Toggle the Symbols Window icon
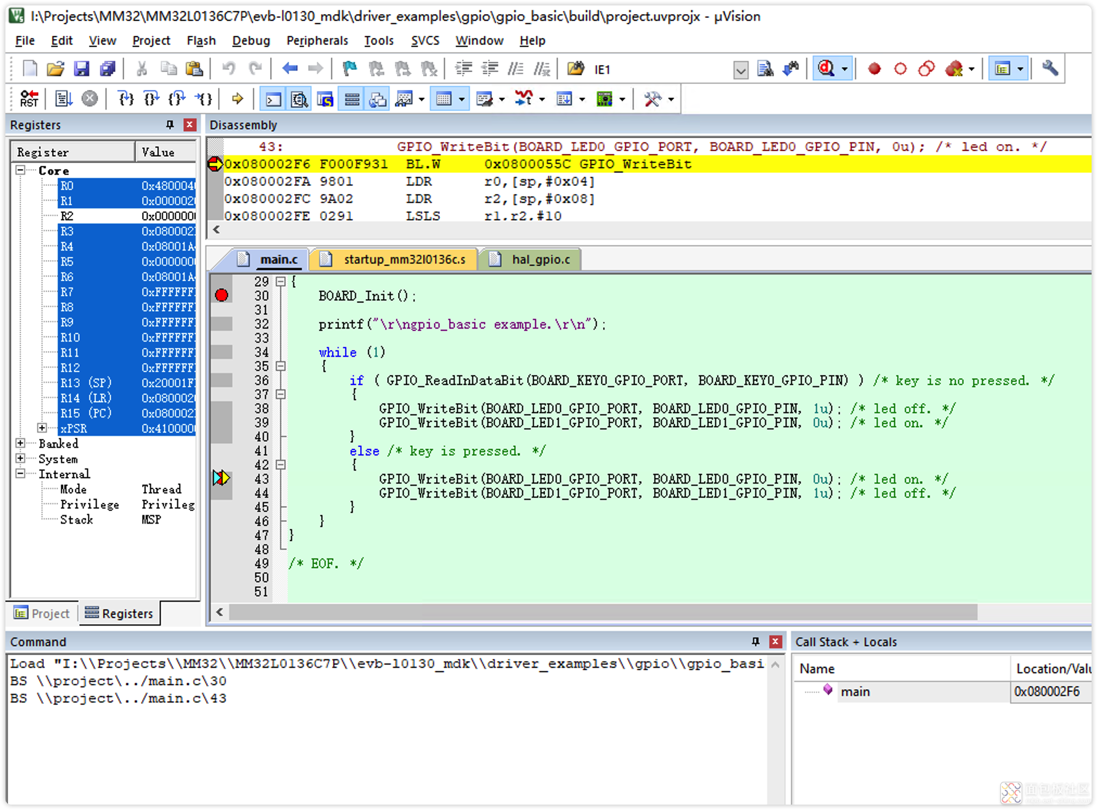Screen dimensions: 1097x810 click(x=325, y=99)
